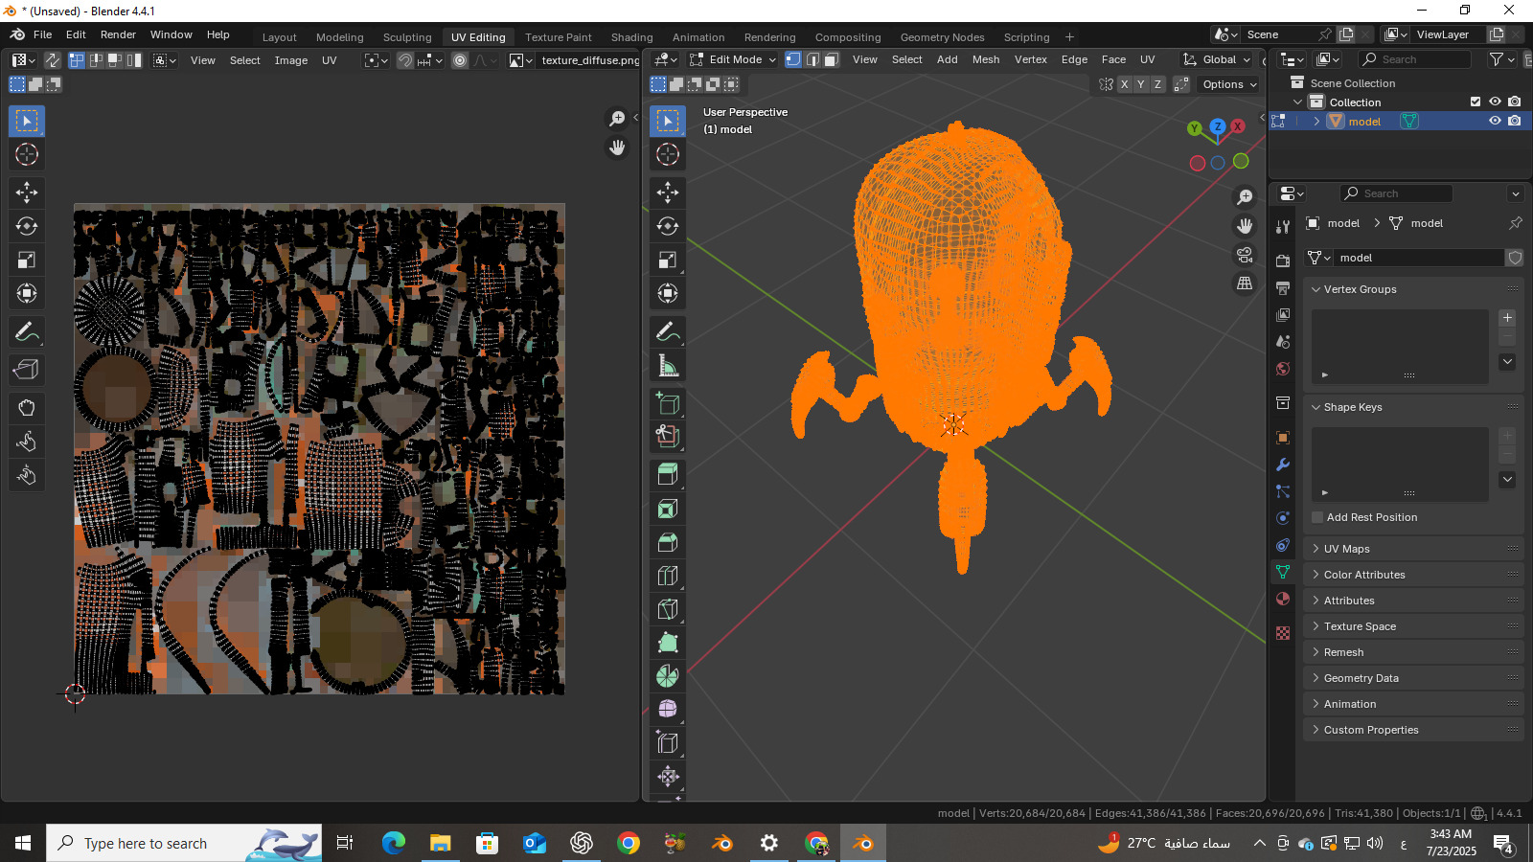Select the Extrude Region tool
Image resolution: width=1533 pixels, height=862 pixels.
pyautogui.click(x=668, y=474)
